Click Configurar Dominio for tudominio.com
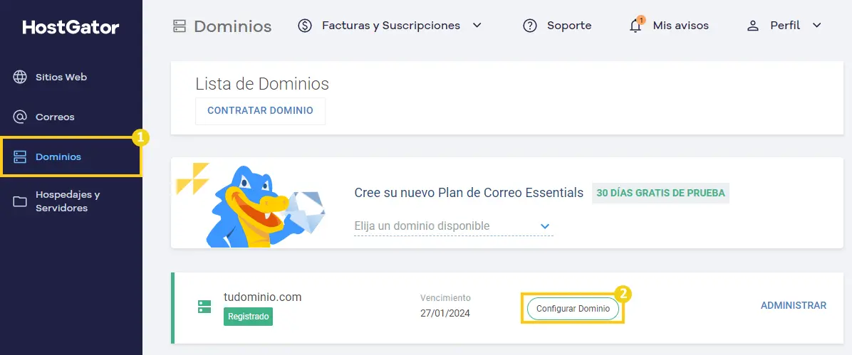The height and width of the screenshot is (355, 852). coord(573,308)
